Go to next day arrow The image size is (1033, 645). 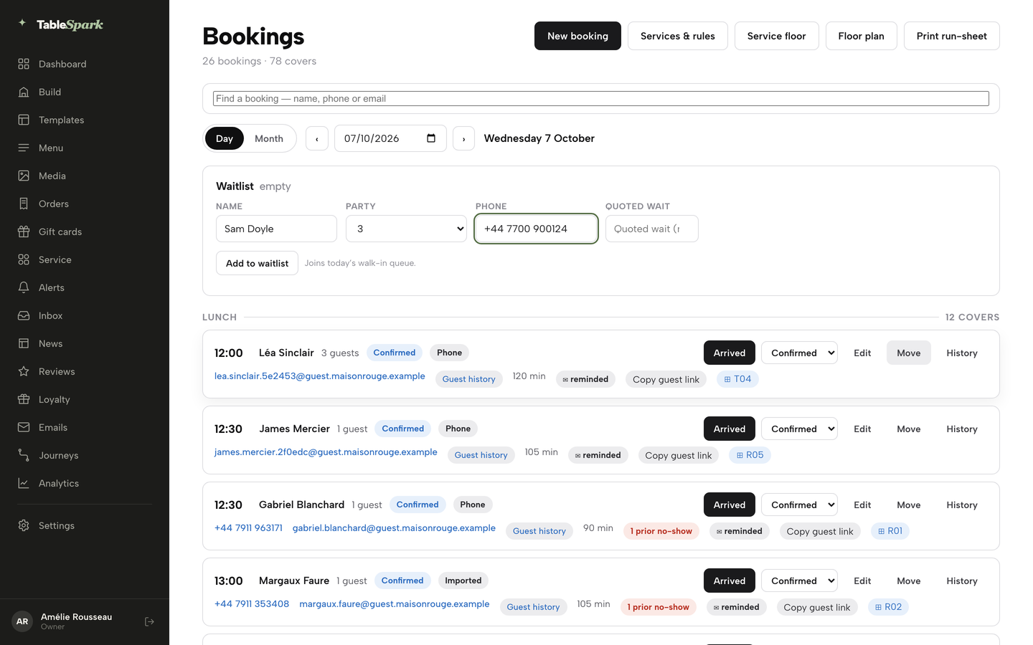point(464,138)
